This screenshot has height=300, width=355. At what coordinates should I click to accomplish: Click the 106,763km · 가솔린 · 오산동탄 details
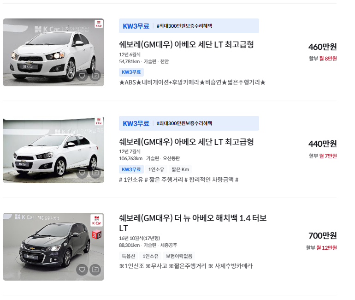[149, 158]
